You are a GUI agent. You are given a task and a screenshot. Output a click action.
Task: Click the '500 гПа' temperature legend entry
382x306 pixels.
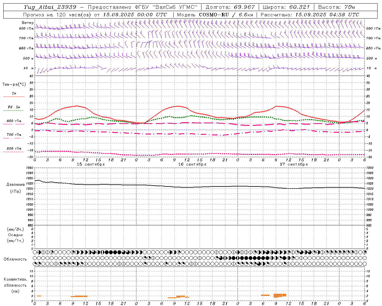point(14,149)
